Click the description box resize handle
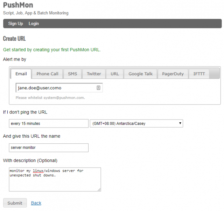This screenshot has height=211, width=224. [x=99, y=189]
